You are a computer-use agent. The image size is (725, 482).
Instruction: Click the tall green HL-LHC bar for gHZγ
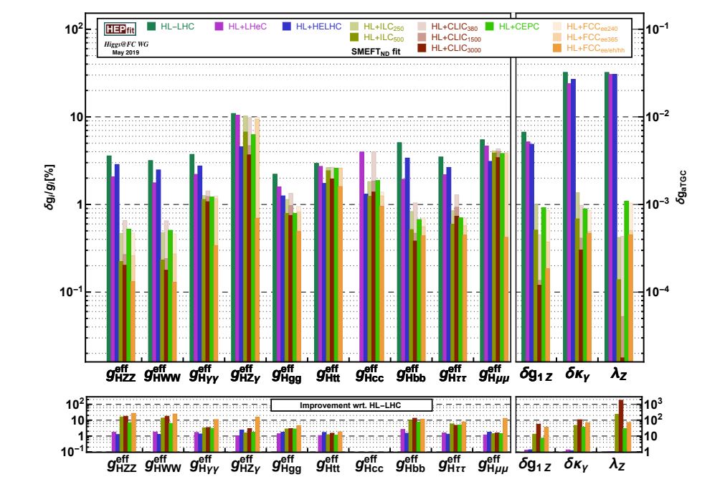pyautogui.click(x=234, y=237)
